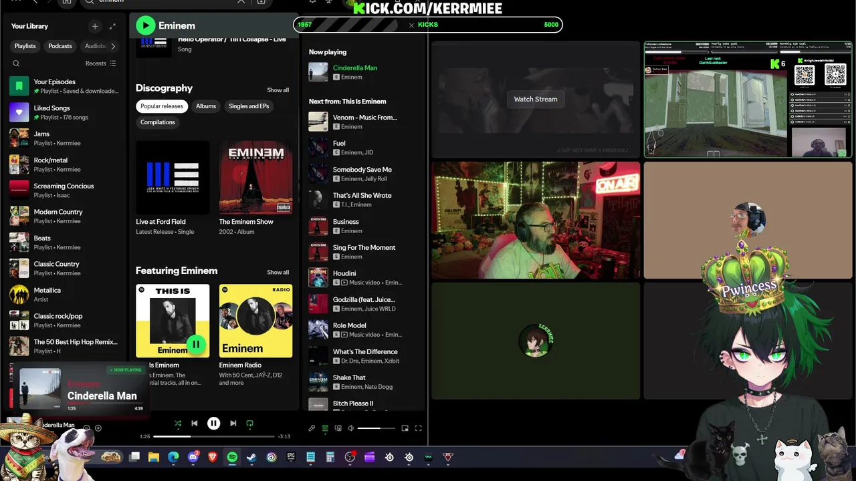Pause the current song

[x=214, y=423]
